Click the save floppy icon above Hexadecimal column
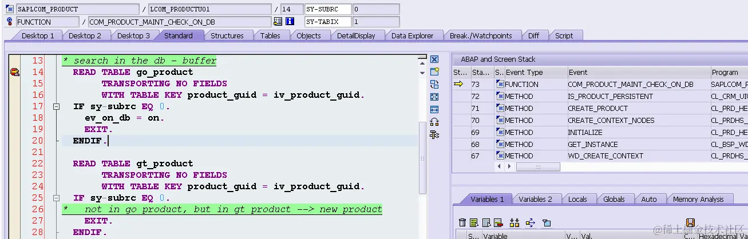 (x=690, y=223)
